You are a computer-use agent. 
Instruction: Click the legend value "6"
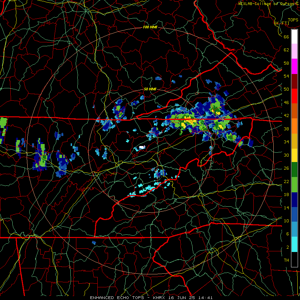click(x=288, y=234)
